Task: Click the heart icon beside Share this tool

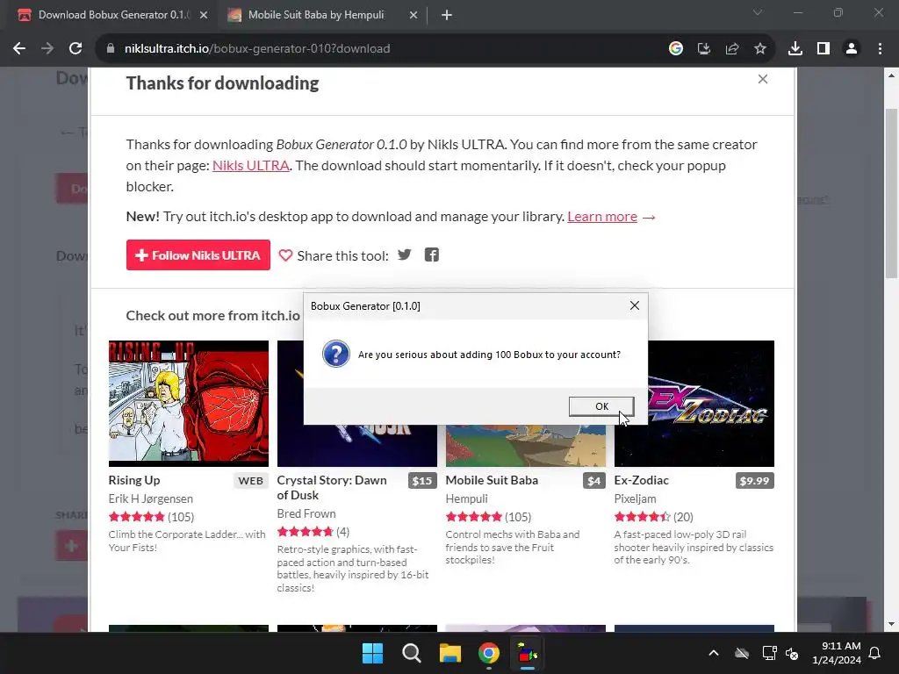Action: click(x=285, y=255)
